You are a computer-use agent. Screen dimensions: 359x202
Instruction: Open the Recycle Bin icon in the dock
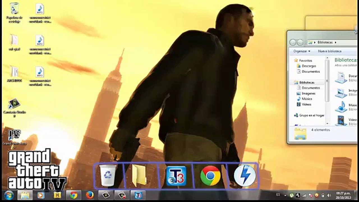point(108,176)
